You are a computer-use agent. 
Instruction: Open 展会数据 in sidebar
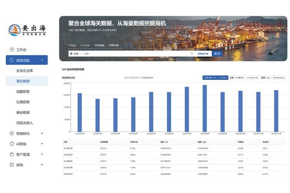click(x=23, y=112)
